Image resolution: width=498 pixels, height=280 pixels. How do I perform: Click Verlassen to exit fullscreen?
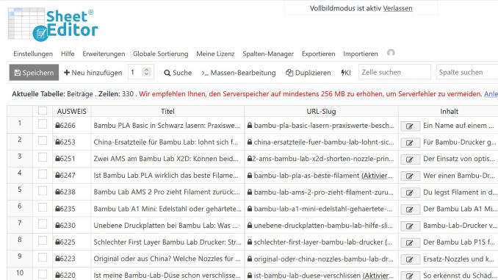pyautogui.click(x=397, y=8)
